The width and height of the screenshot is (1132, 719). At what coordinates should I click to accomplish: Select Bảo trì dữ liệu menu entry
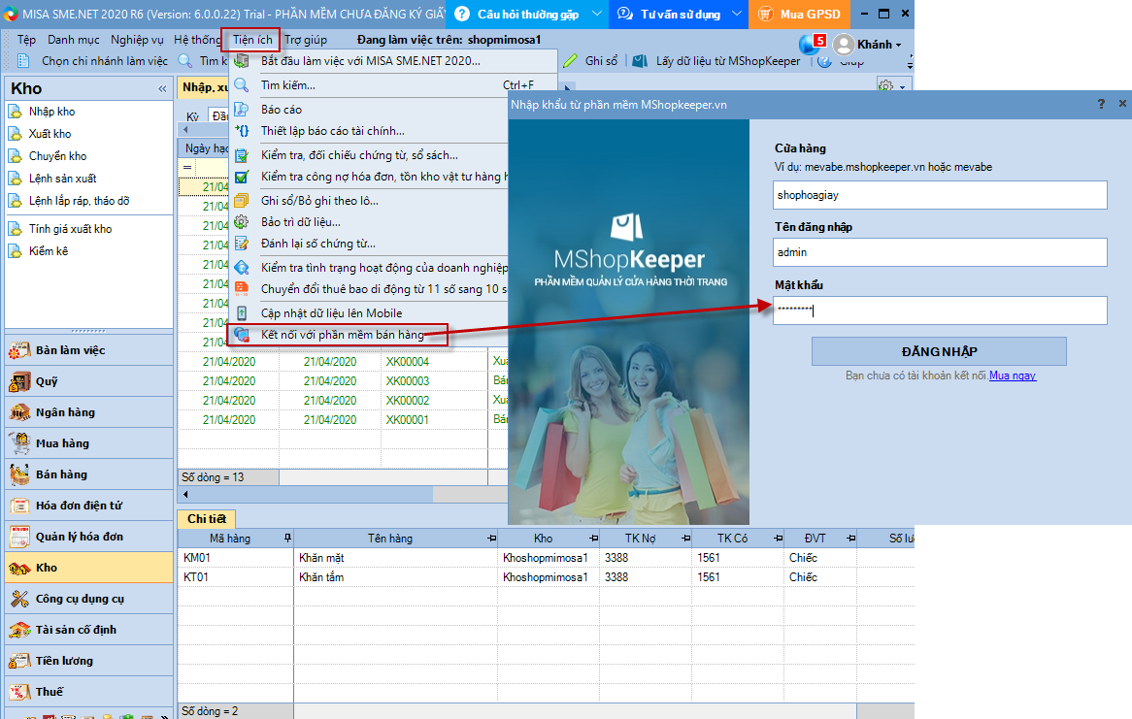[300, 221]
